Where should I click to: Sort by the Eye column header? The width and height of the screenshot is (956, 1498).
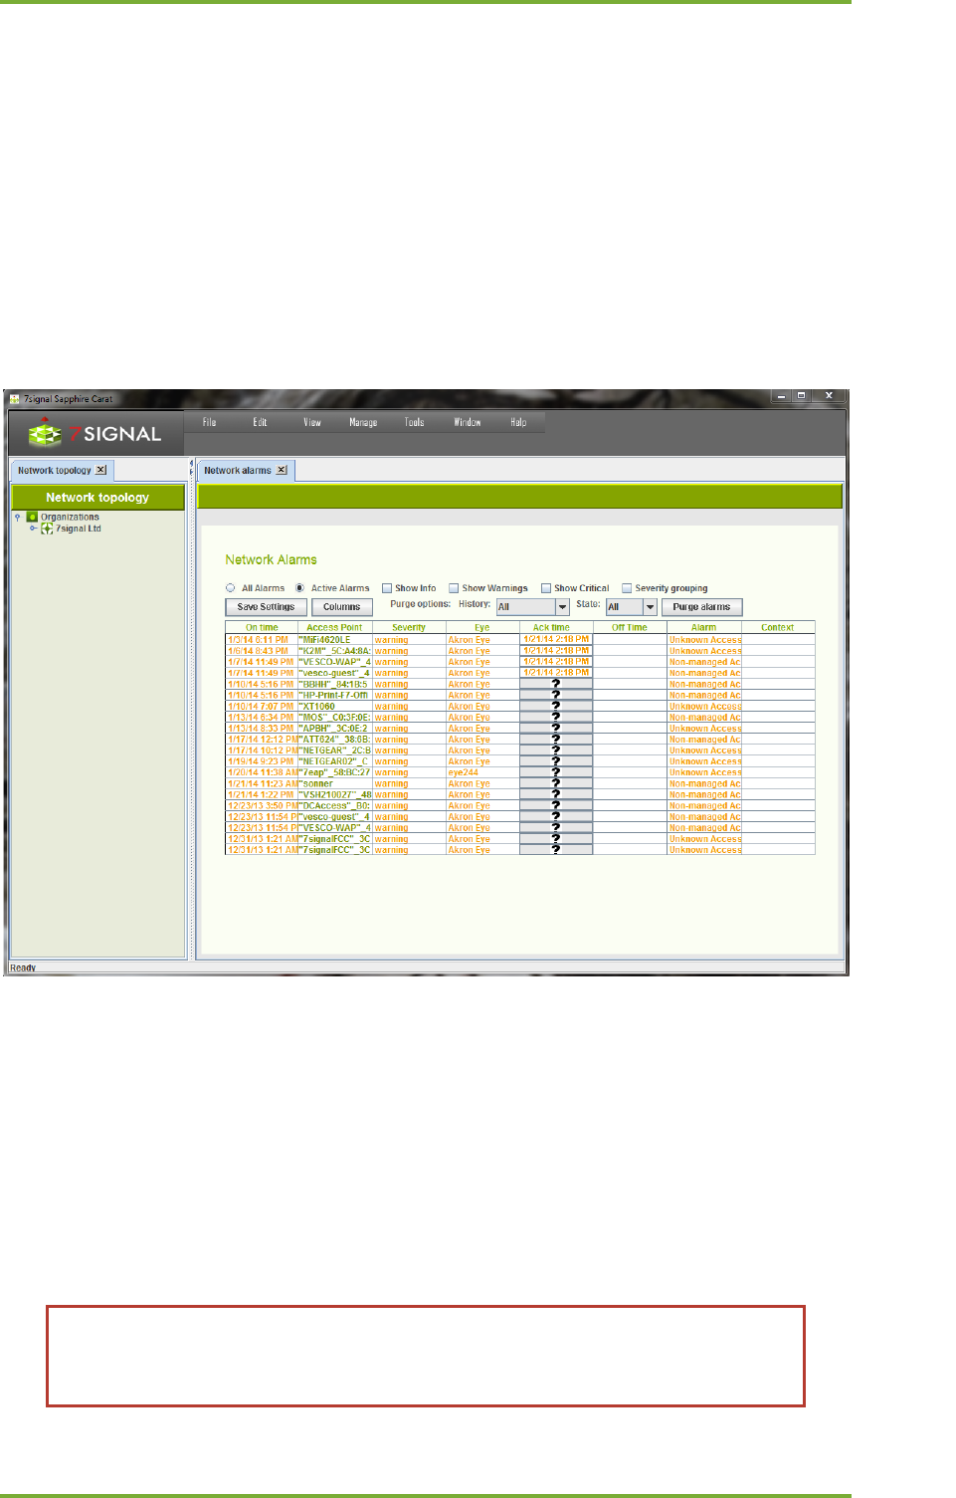point(482,628)
